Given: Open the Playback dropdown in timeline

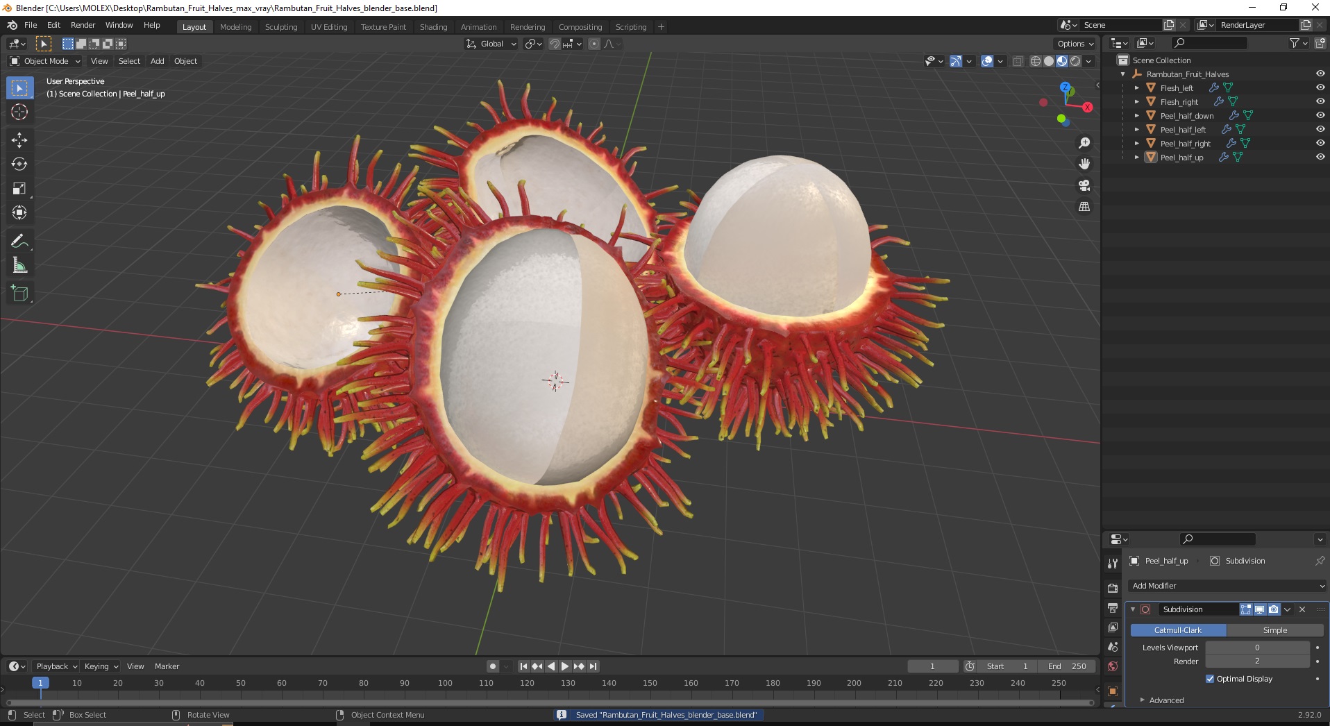Looking at the screenshot, I should click(57, 666).
